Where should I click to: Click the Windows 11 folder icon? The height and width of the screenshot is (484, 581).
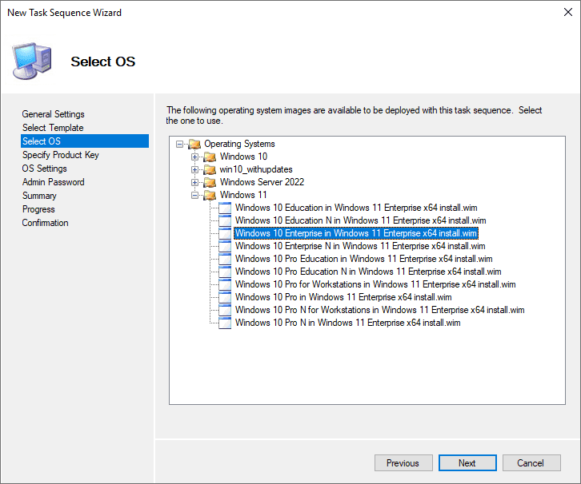pyautogui.click(x=210, y=195)
